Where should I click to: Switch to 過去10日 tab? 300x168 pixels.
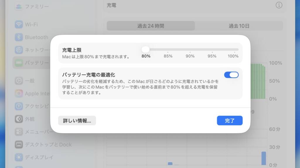pos(239,26)
